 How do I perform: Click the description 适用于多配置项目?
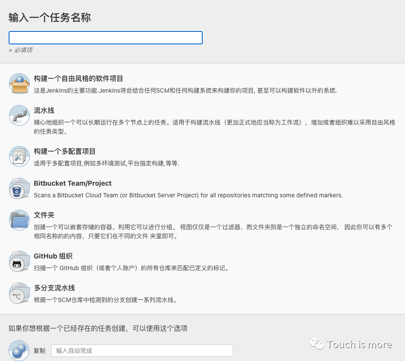(x=106, y=163)
